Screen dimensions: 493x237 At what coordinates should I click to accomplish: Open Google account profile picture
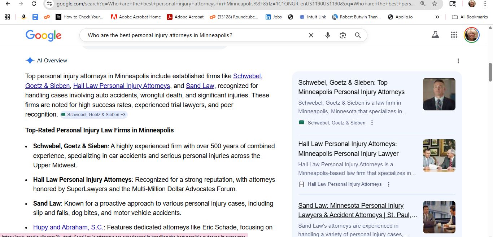point(471,35)
